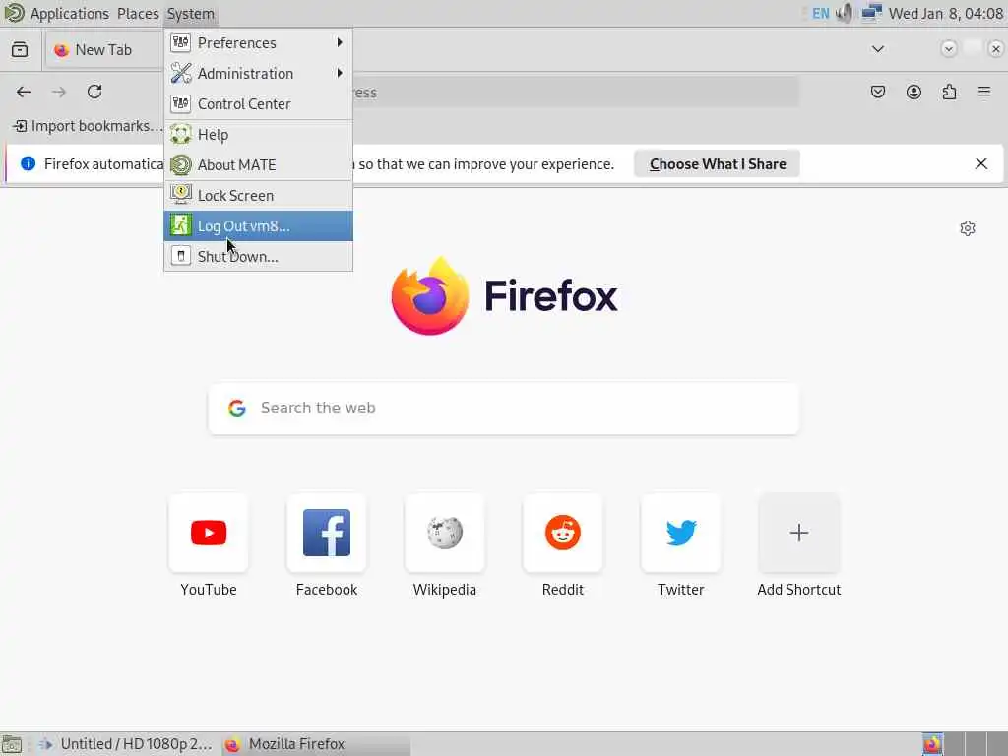Choose Lock Screen in System menu
This screenshot has width=1008, height=756.
258,196
